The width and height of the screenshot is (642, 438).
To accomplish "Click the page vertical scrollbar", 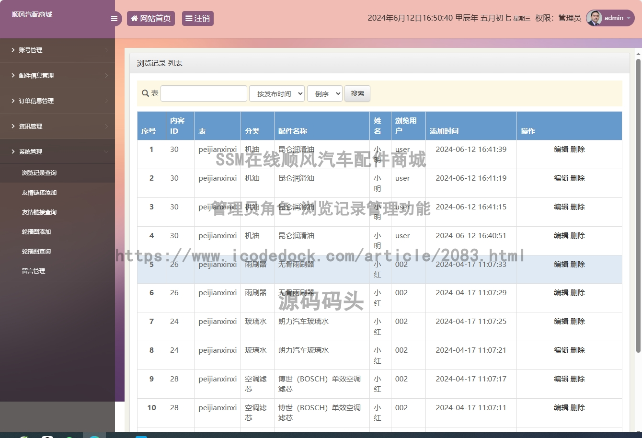I will click(x=638, y=206).
